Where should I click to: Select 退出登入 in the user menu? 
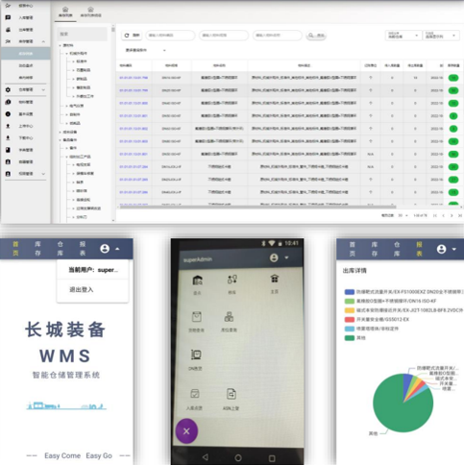(x=82, y=289)
